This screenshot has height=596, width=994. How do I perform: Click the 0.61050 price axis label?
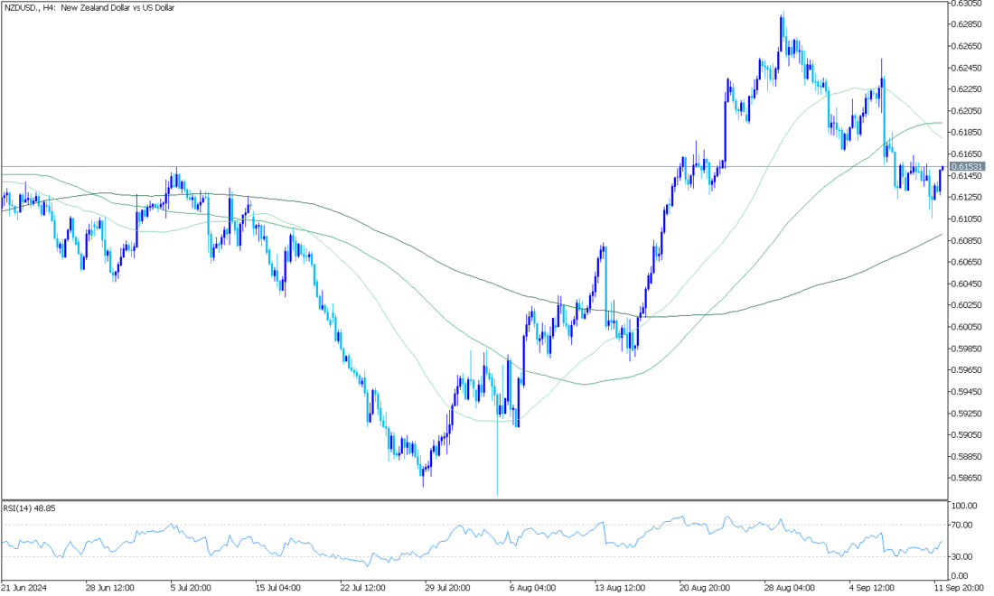tap(967, 219)
